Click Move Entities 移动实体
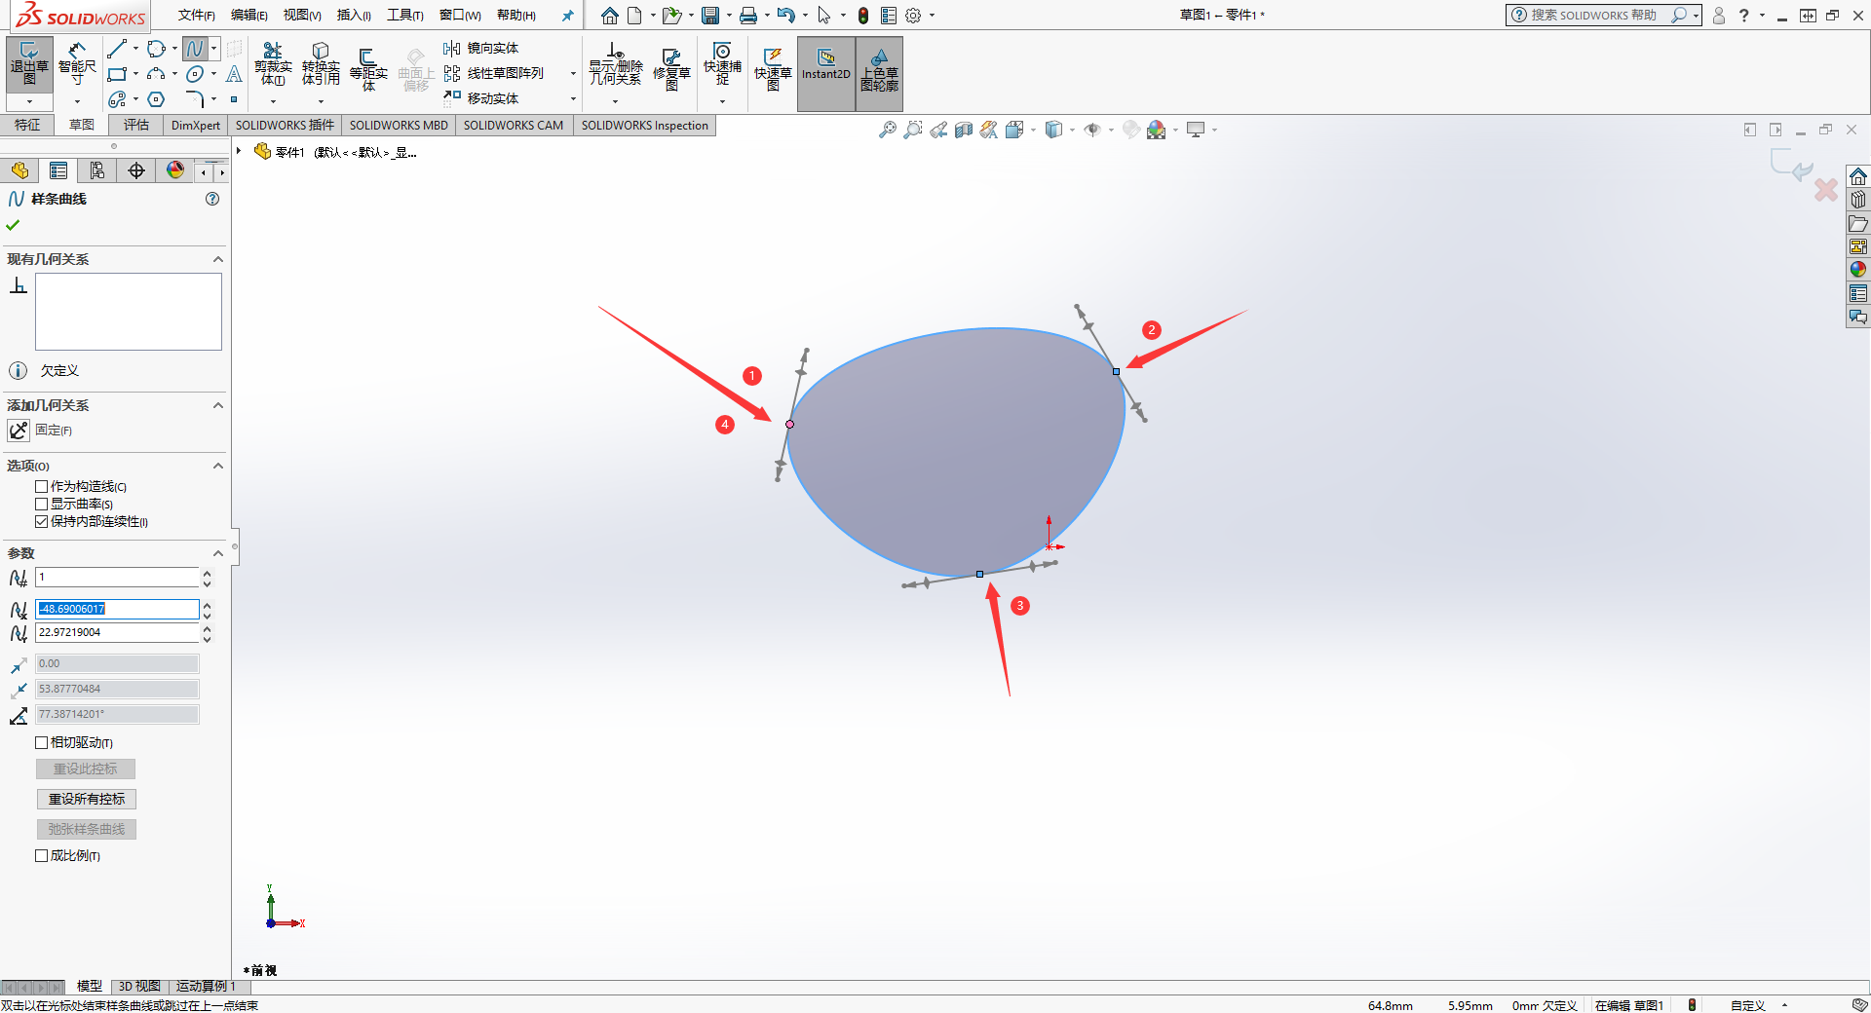 pos(481,98)
